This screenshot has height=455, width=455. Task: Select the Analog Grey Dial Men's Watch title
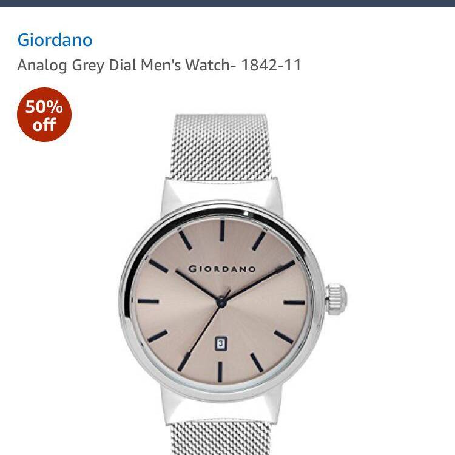coord(160,65)
